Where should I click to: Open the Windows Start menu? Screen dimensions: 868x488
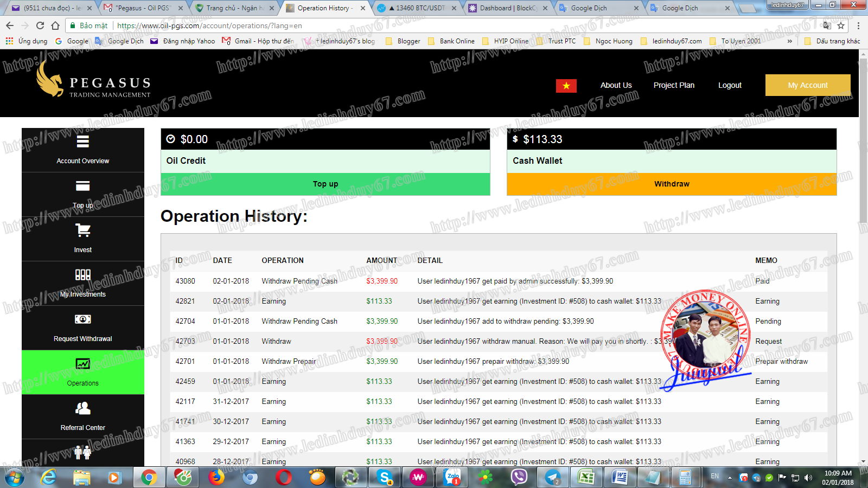(x=15, y=477)
